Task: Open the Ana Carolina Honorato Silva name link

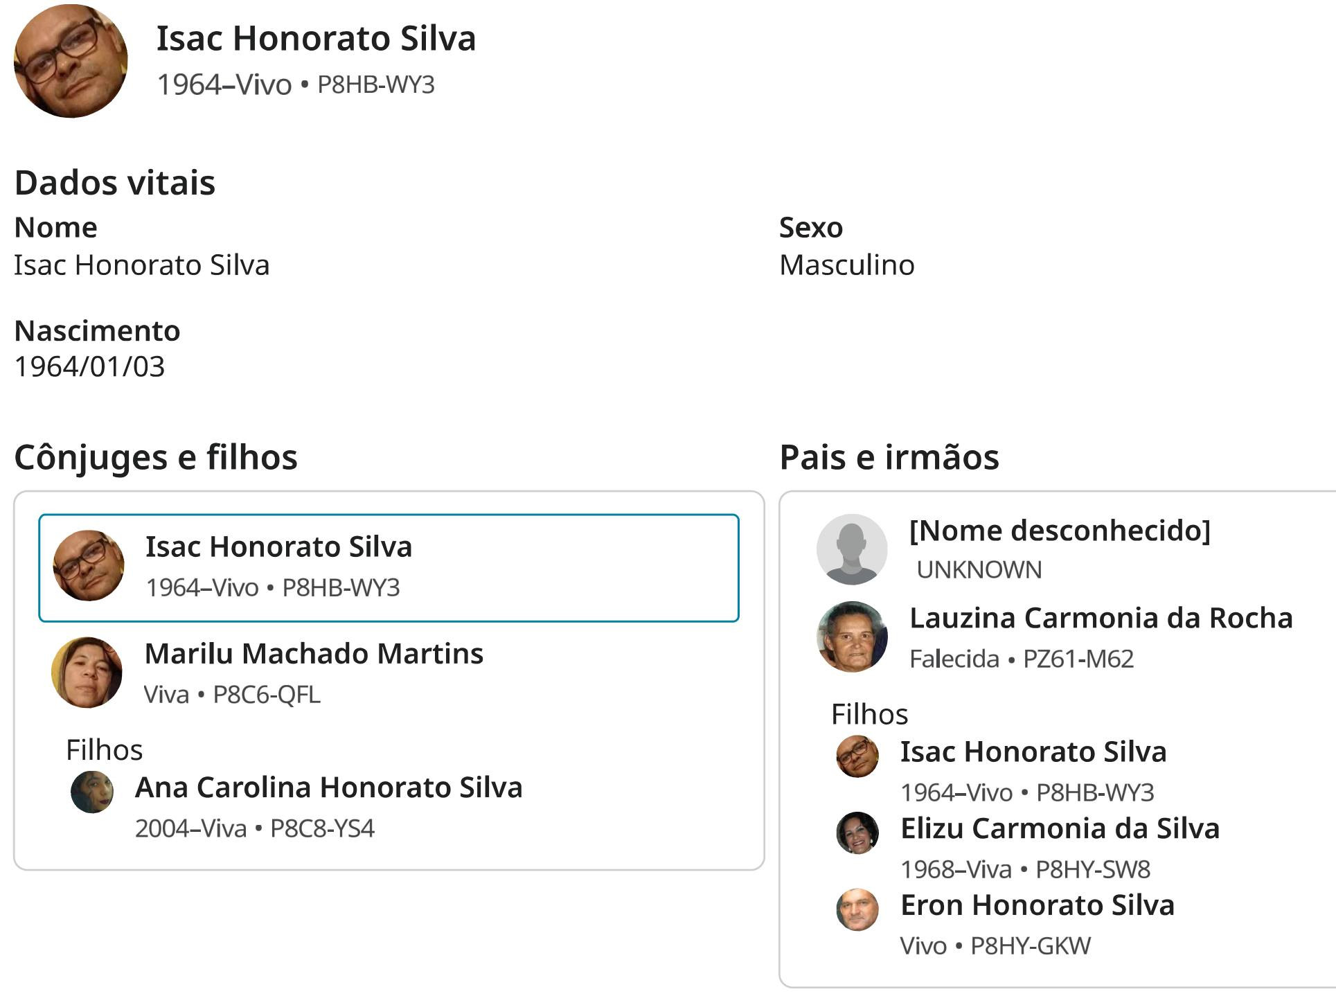Action: coord(329,788)
